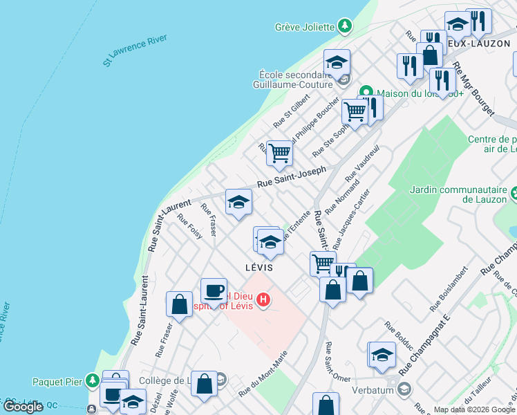The width and height of the screenshot is (517, 415).
Task: Click the Rue Foisy street label
Action: pyautogui.click(x=189, y=226)
